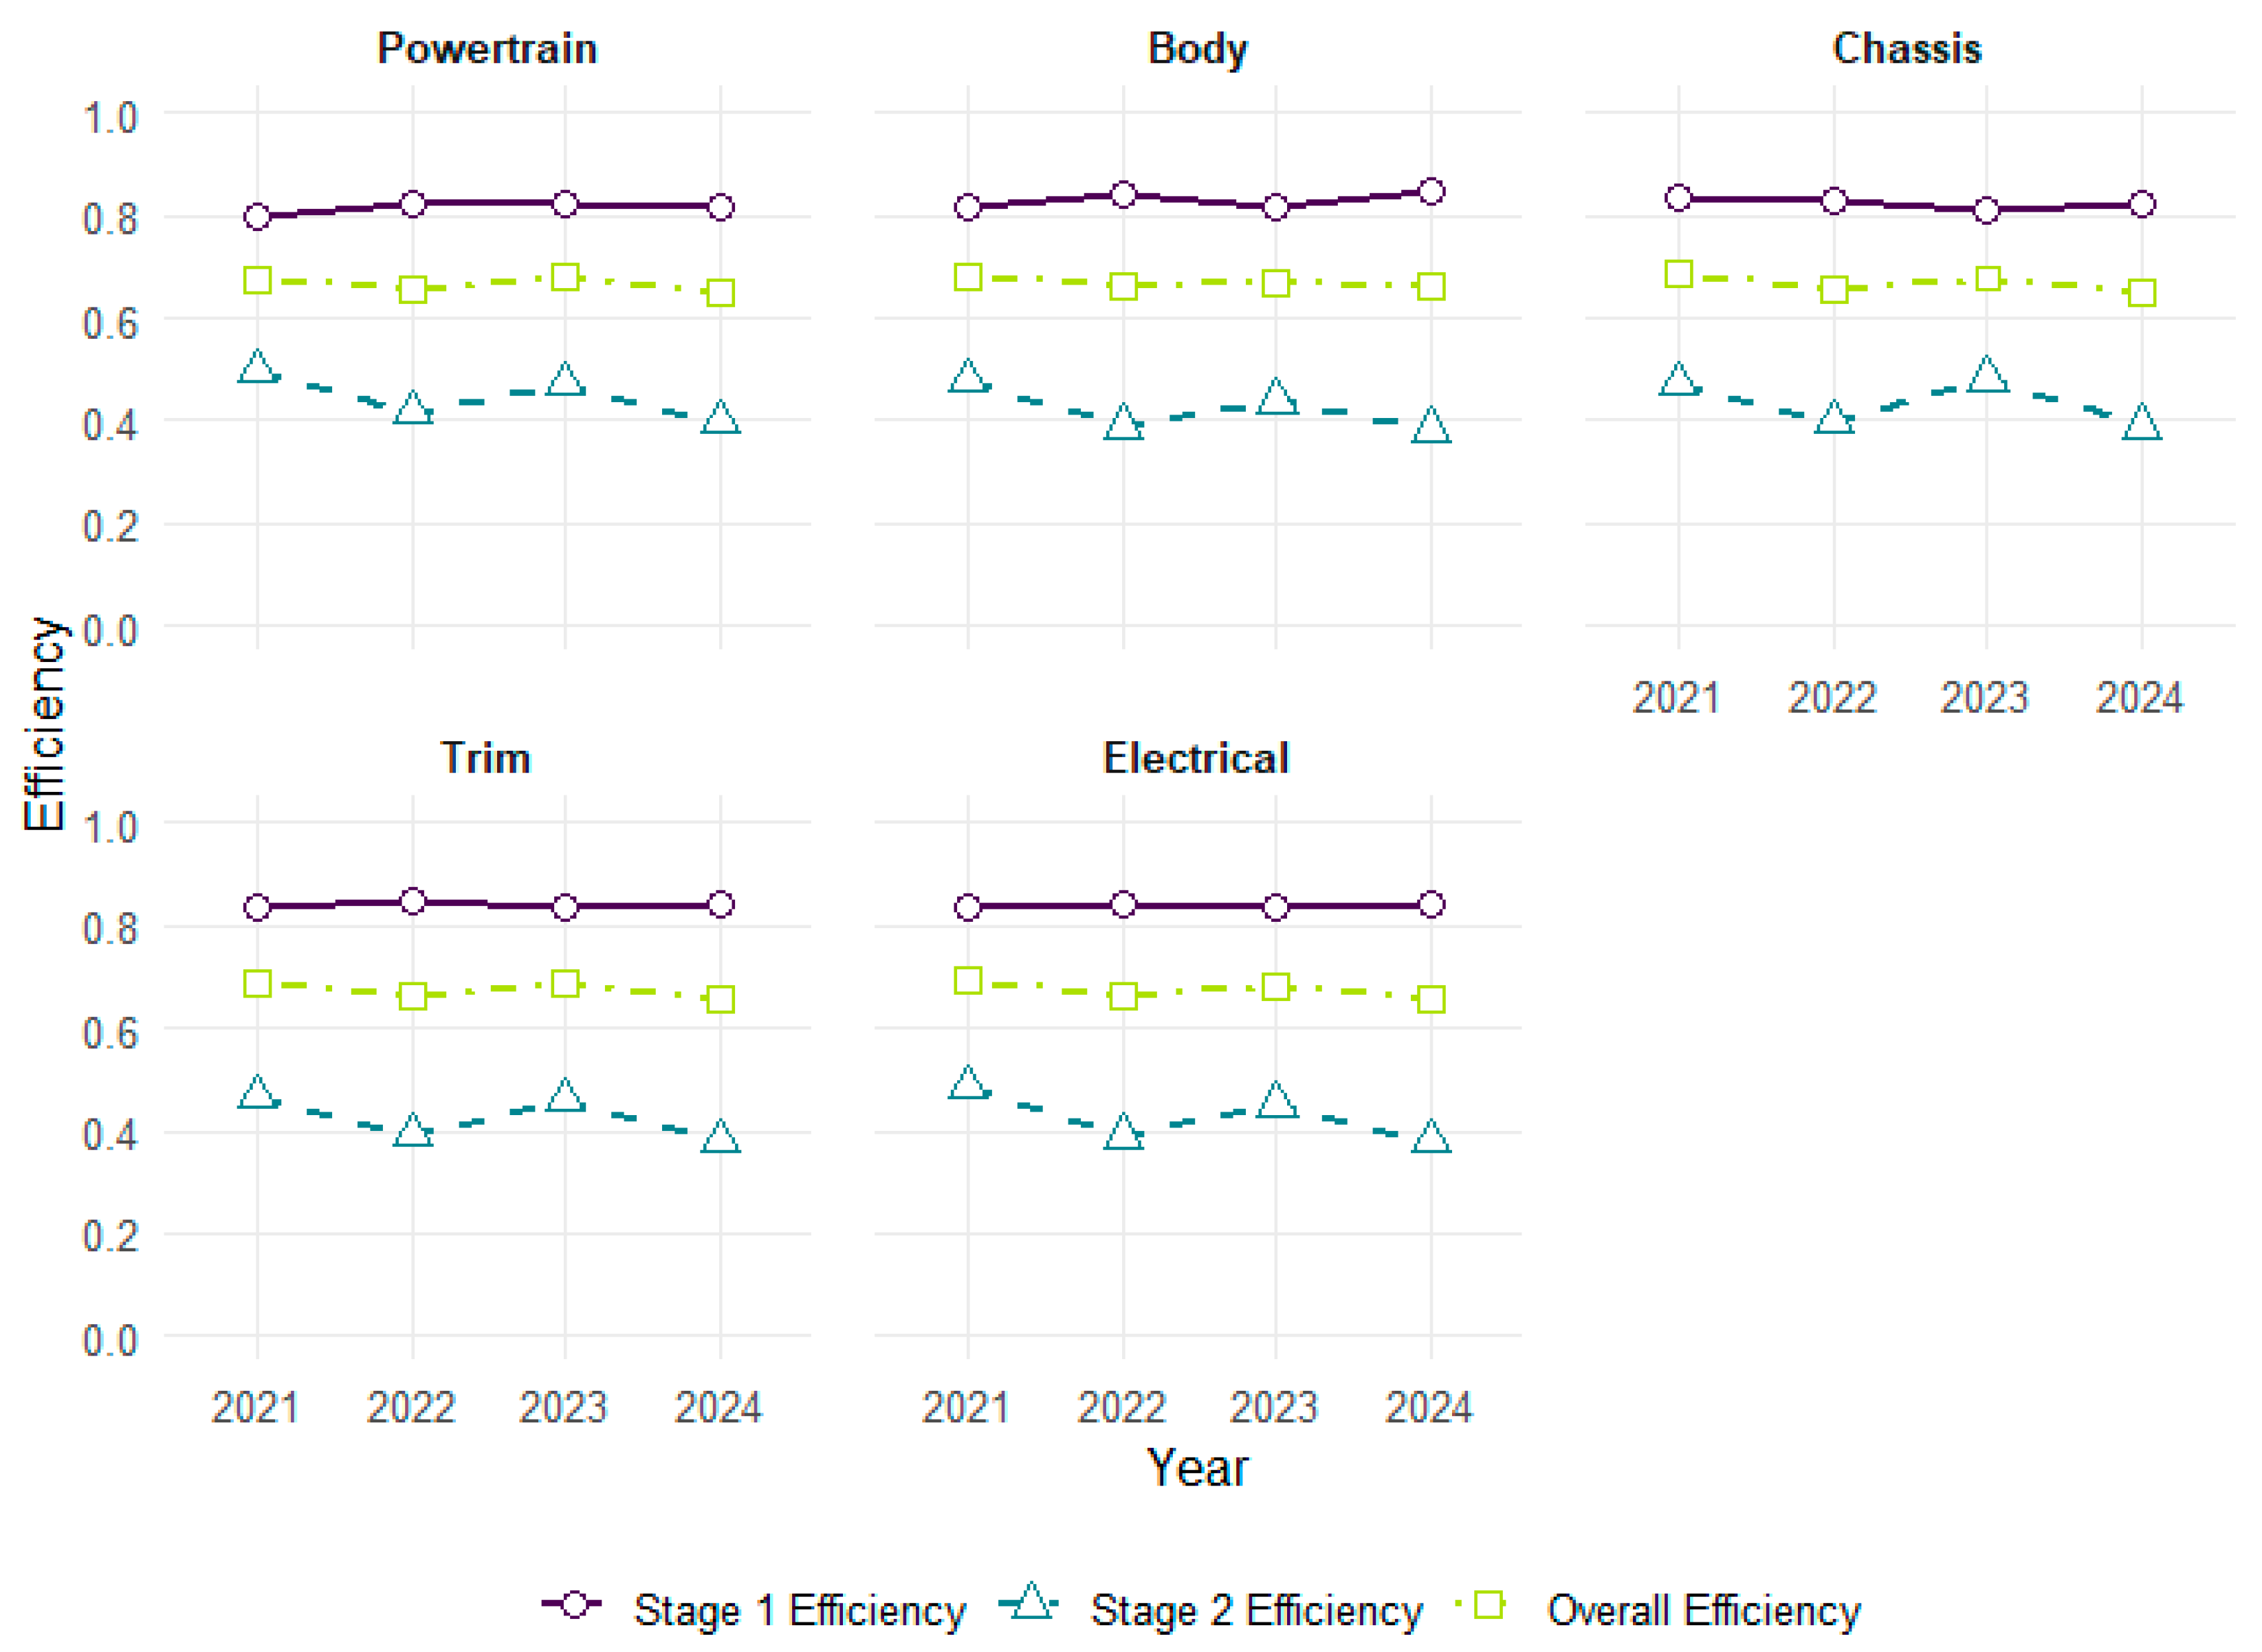The image size is (2262, 1652).
Task: Click the Overall Efficiency legend text
Action: 1703,1611
